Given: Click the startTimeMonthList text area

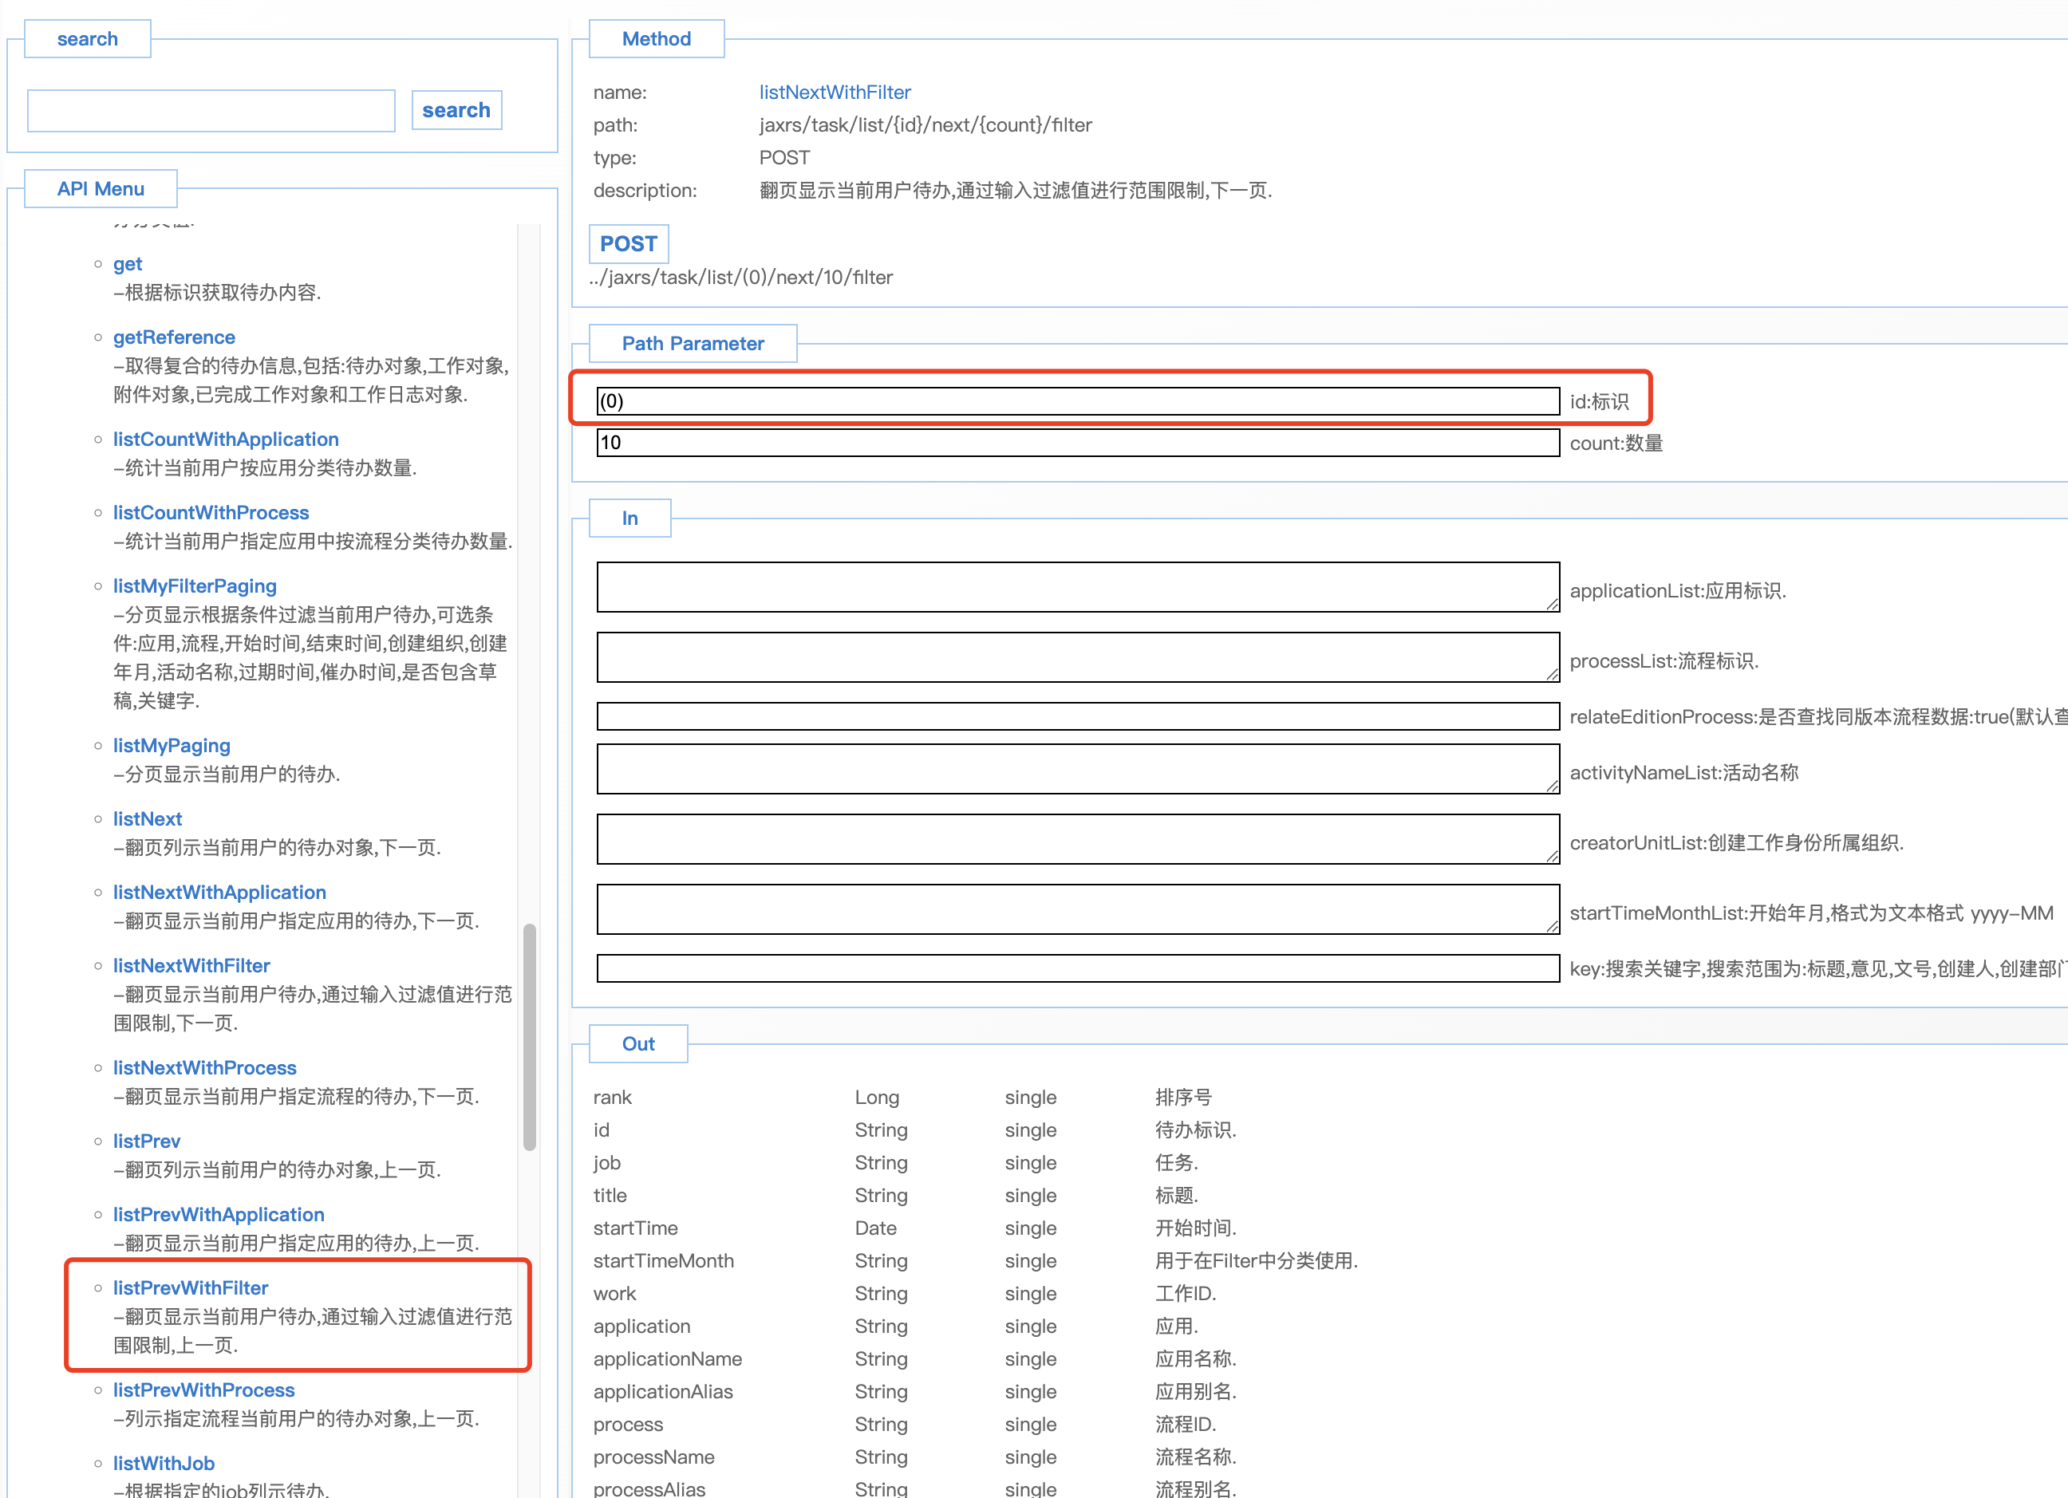Looking at the screenshot, I should pyautogui.click(x=1077, y=909).
